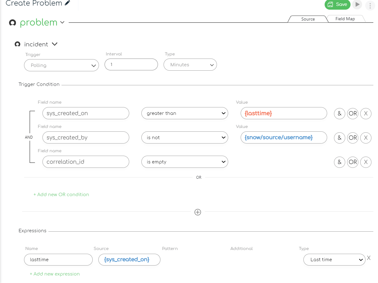Click the correlation_id field name input

pyautogui.click(x=86, y=162)
